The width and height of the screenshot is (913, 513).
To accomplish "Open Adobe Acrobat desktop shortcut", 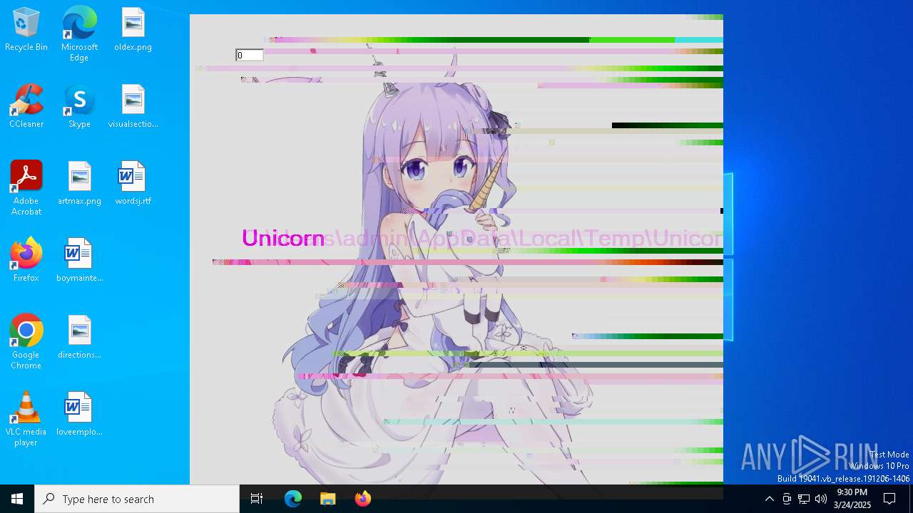I will point(26,188).
